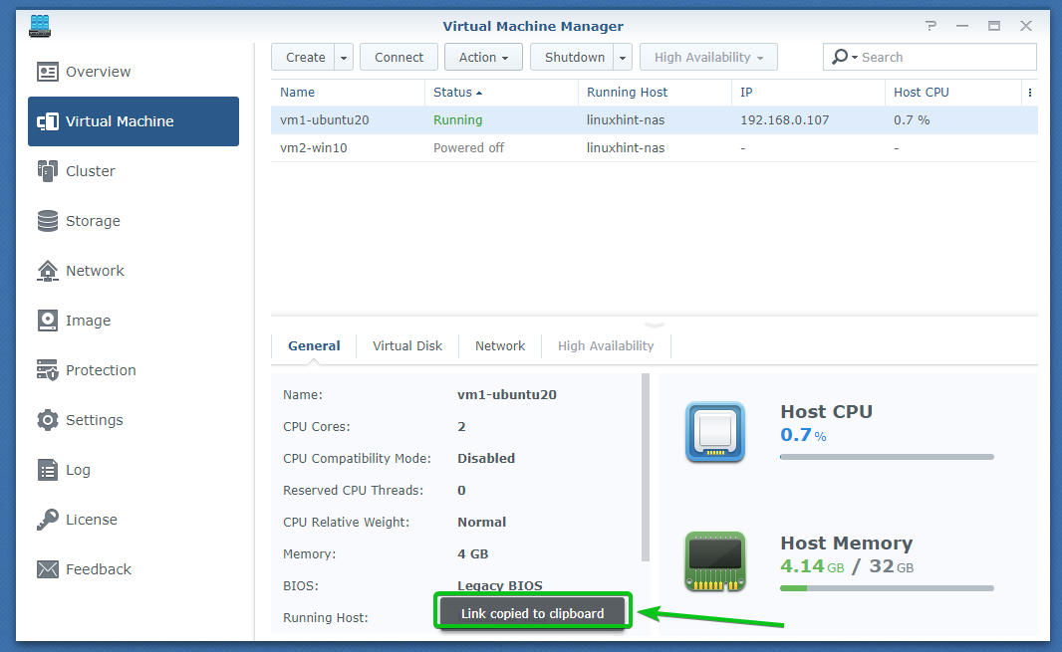Sort by the Status column header
Viewport: 1062px width, 652px height.
[456, 93]
